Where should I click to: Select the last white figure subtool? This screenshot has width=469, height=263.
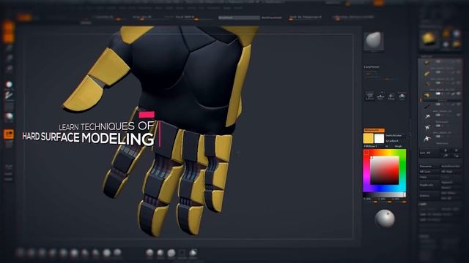point(427,139)
